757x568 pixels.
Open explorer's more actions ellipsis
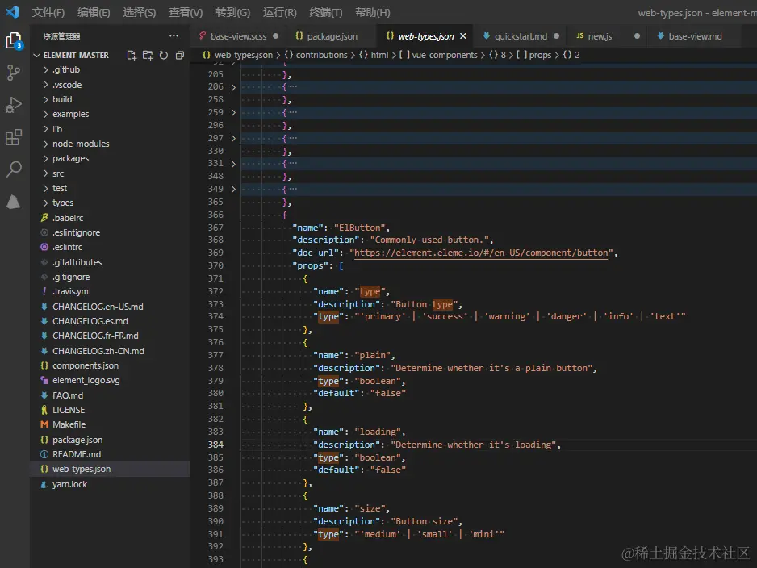click(174, 36)
